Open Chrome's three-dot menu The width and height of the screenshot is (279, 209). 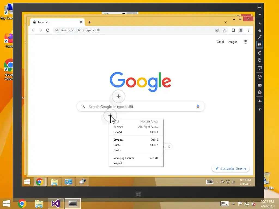pos(248,30)
